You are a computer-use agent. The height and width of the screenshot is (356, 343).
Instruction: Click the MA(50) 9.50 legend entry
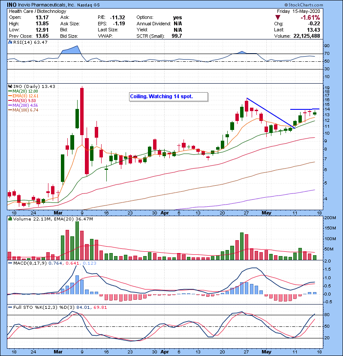[x=22, y=100]
